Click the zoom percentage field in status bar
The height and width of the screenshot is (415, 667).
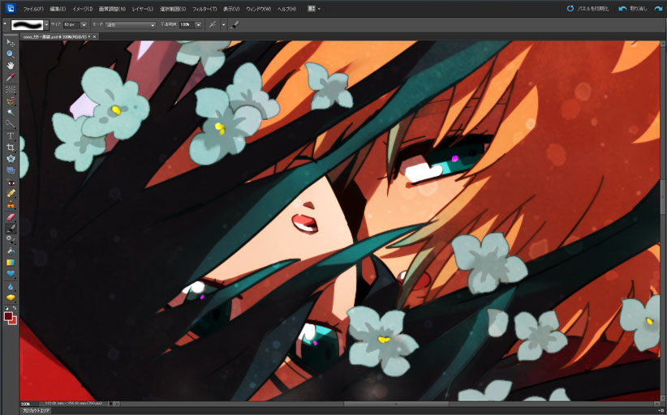click(29, 404)
